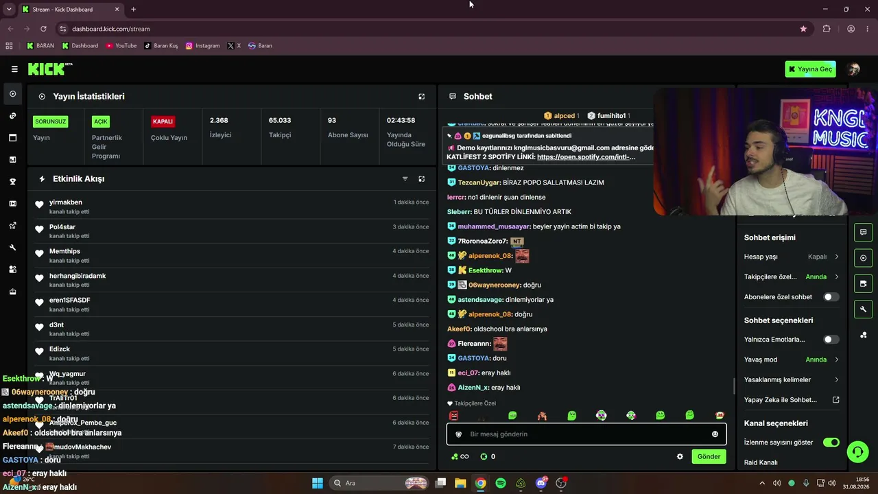Click the chat identity shield icon
The width and height of the screenshot is (878, 494).
[459, 434]
